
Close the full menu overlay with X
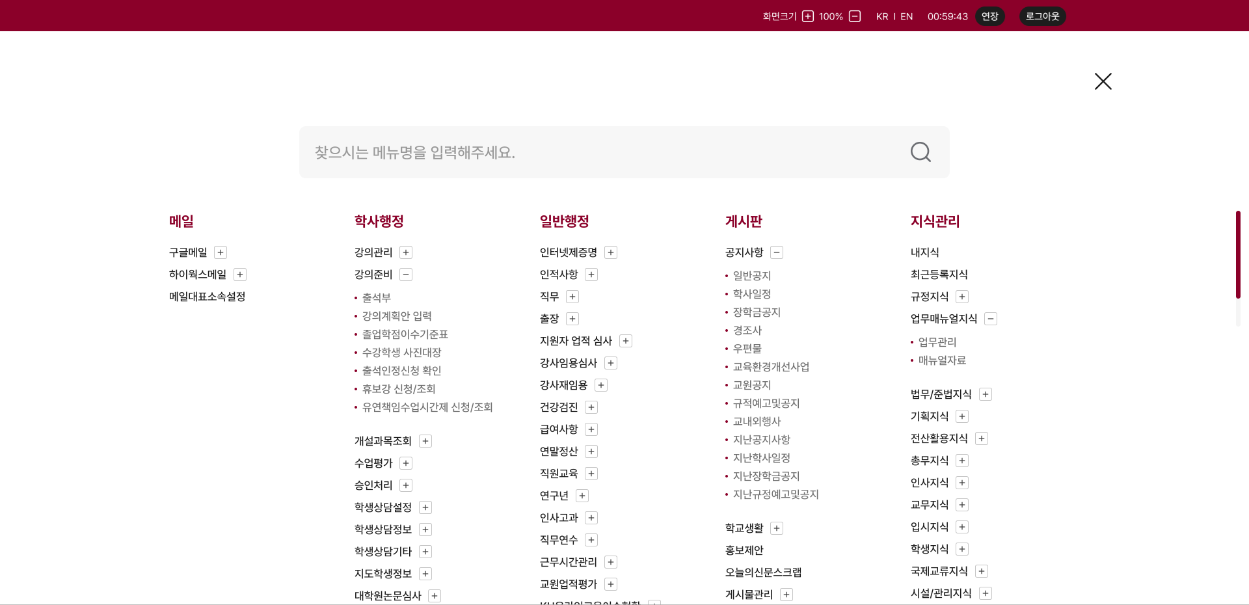(x=1103, y=81)
